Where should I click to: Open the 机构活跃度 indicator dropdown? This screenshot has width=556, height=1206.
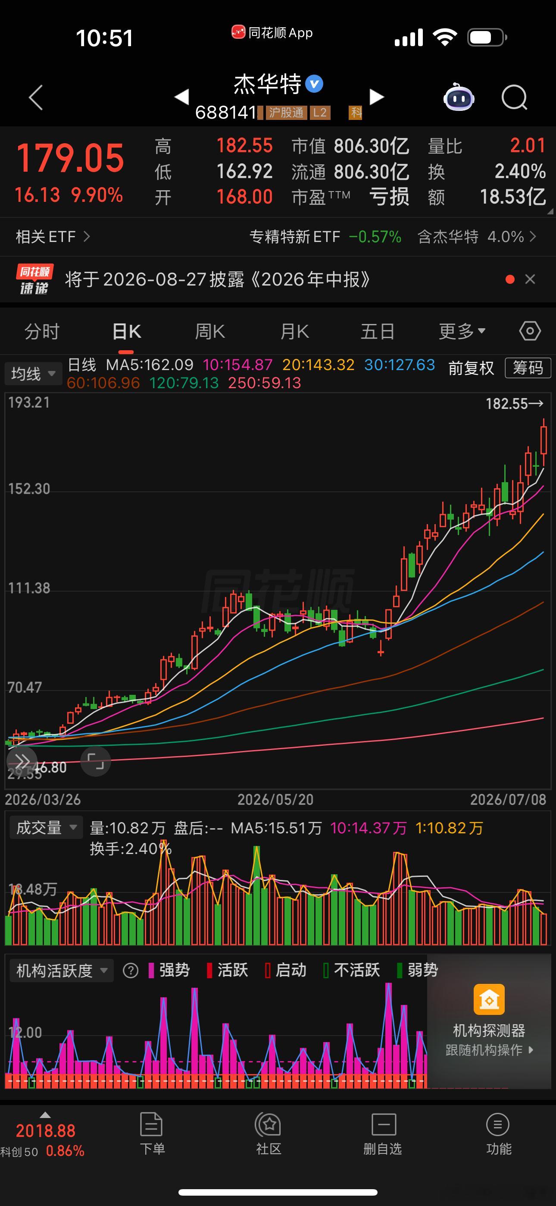click(x=61, y=970)
